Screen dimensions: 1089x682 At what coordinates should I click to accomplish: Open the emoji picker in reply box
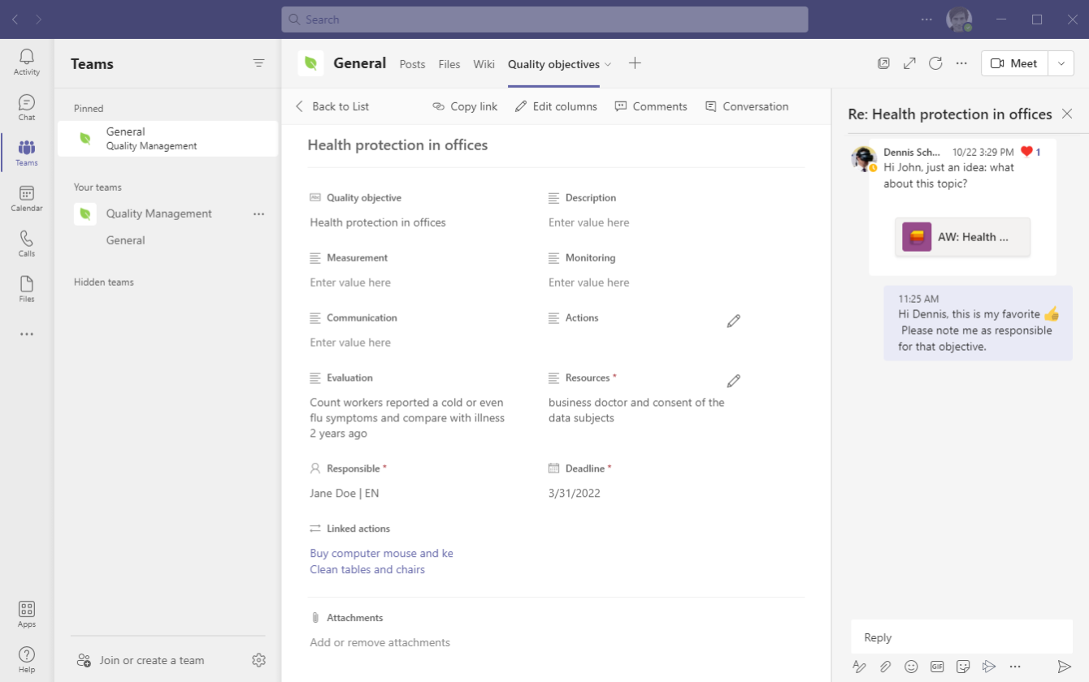[911, 666]
